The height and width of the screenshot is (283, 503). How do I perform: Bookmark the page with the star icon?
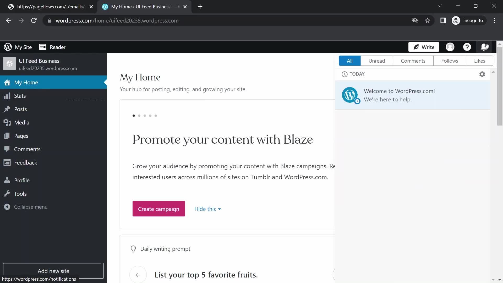tap(428, 20)
